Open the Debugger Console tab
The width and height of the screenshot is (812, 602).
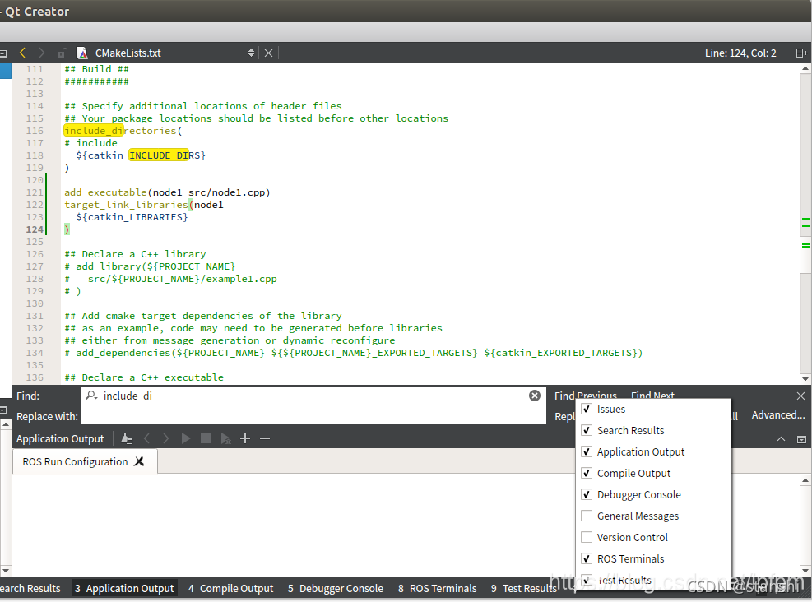pos(335,589)
